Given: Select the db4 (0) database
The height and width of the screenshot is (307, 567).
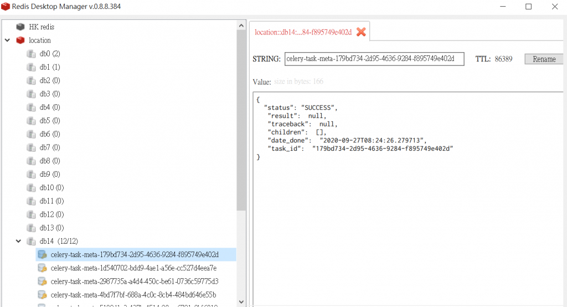Looking at the screenshot, I should pos(50,107).
